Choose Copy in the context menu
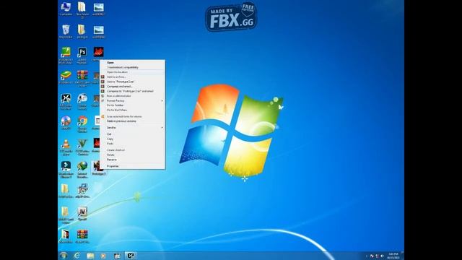The width and height of the screenshot is (462, 260). pyautogui.click(x=132, y=139)
